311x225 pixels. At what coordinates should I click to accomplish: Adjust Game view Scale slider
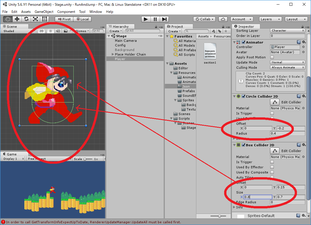88,159
